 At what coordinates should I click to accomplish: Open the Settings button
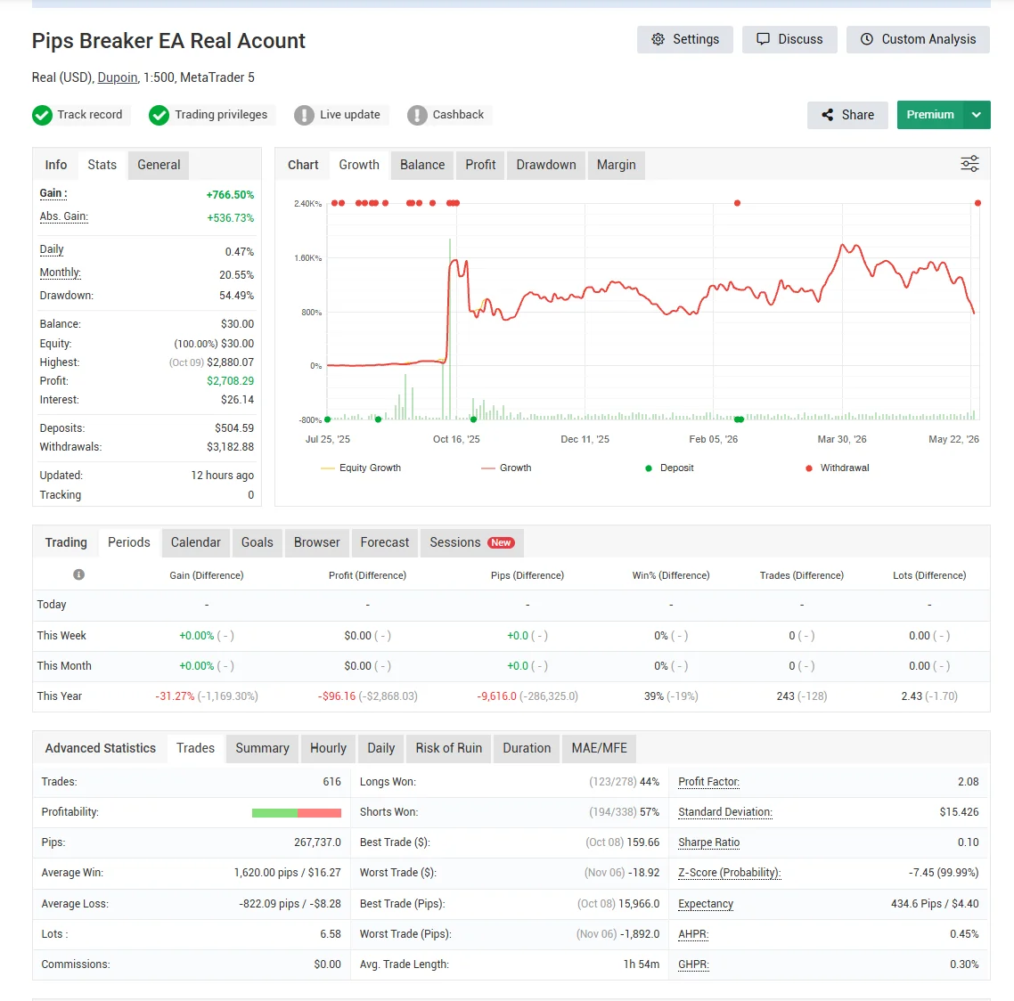coord(685,39)
